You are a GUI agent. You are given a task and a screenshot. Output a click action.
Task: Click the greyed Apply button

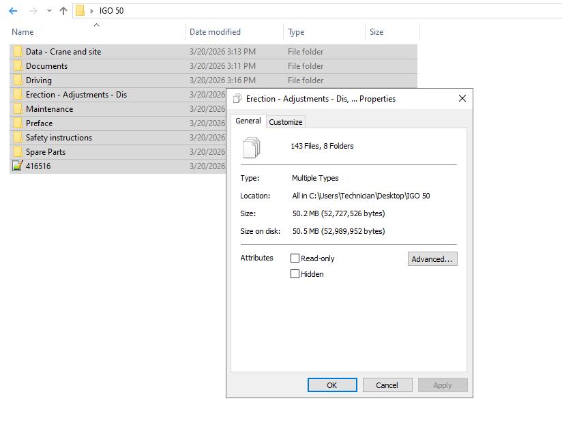coord(443,385)
